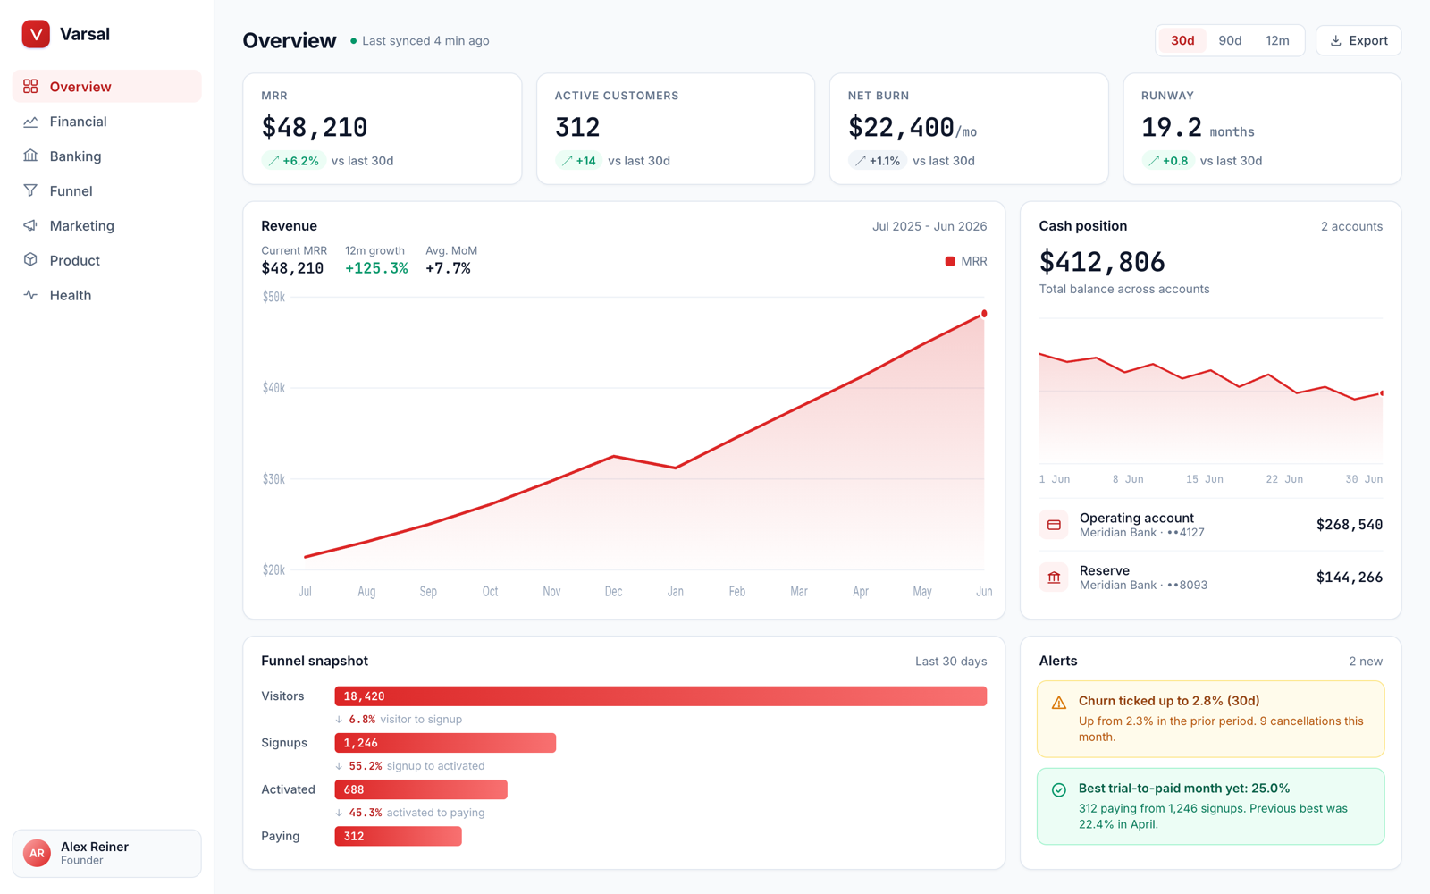This screenshot has width=1430, height=894.
Task: Click the download icon on Export button
Action: click(x=1336, y=41)
